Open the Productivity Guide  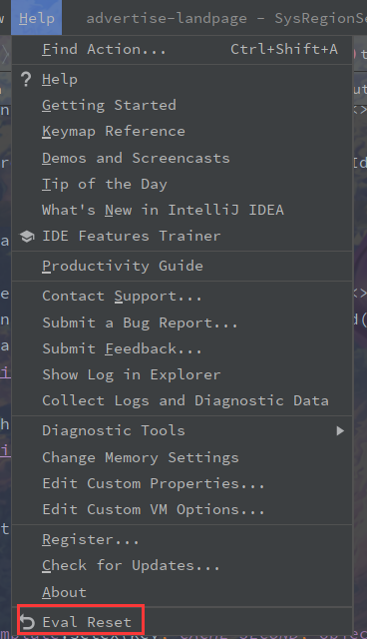182,266
